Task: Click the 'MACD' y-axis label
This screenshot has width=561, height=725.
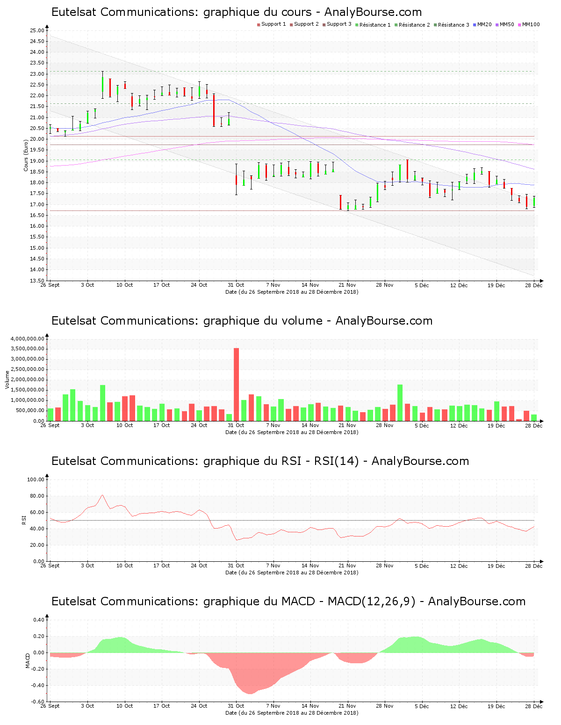Action: tap(28, 660)
